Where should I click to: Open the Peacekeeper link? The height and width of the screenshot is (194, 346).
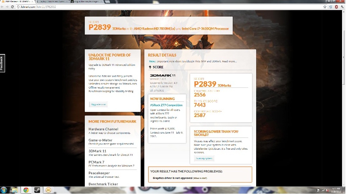coord(99,173)
